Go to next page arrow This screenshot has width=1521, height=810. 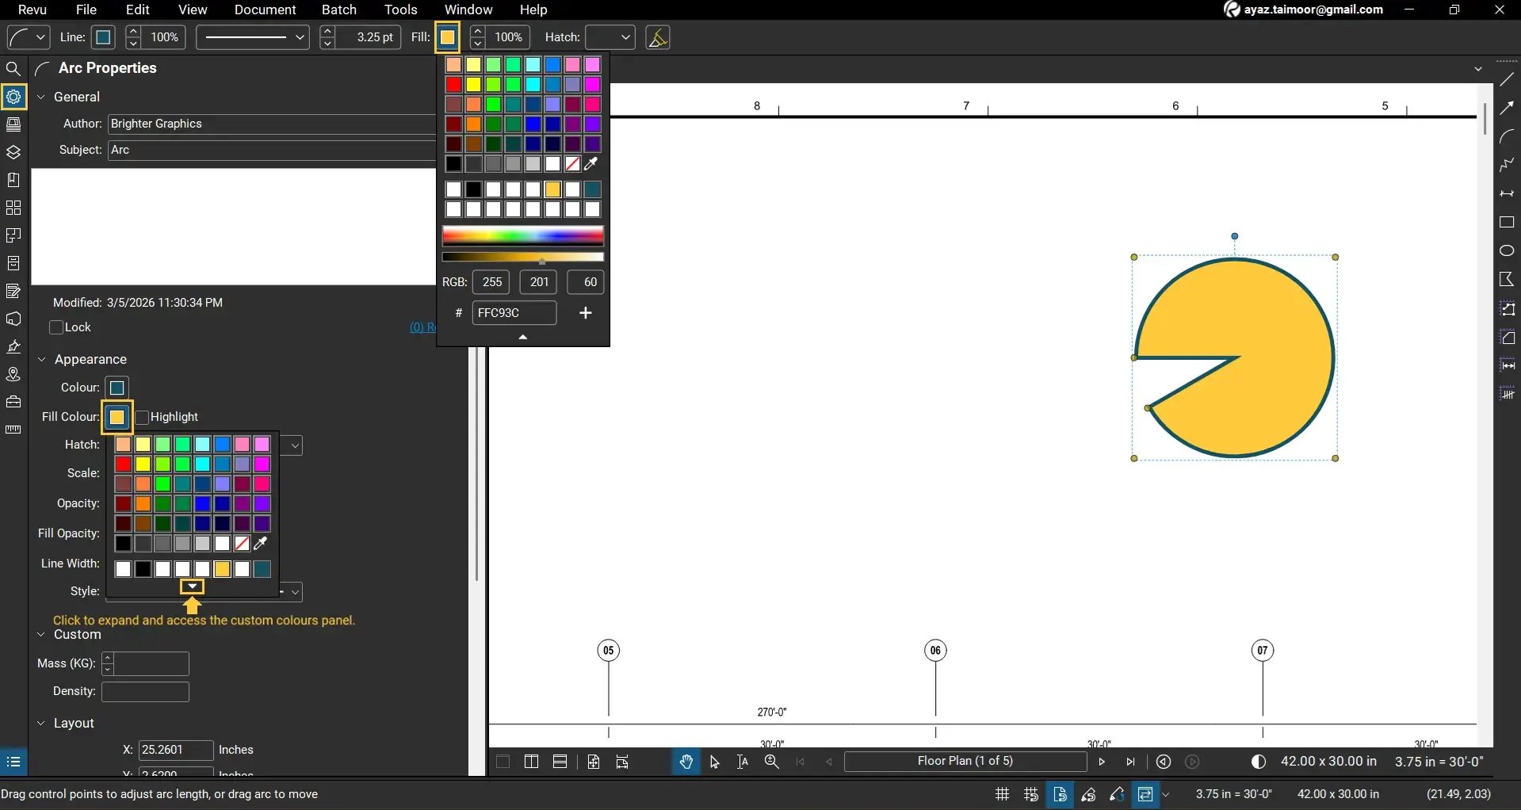tap(1102, 762)
